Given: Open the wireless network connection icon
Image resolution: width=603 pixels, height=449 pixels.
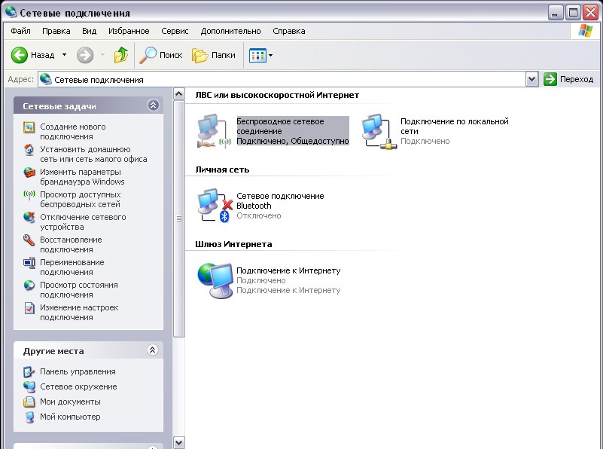Looking at the screenshot, I should 214,130.
